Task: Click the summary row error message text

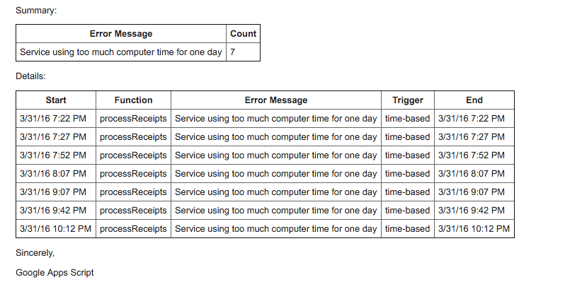Action: tap(120, 52)
